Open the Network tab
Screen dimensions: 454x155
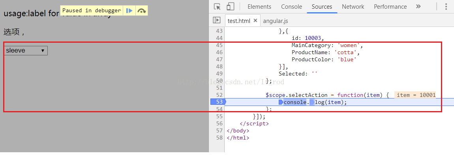coord(353,7)
